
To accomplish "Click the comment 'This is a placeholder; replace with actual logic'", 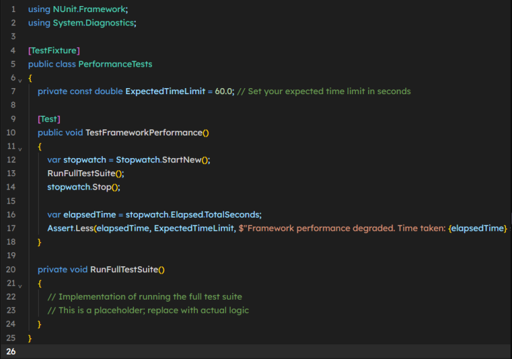I will pos(153,310).
